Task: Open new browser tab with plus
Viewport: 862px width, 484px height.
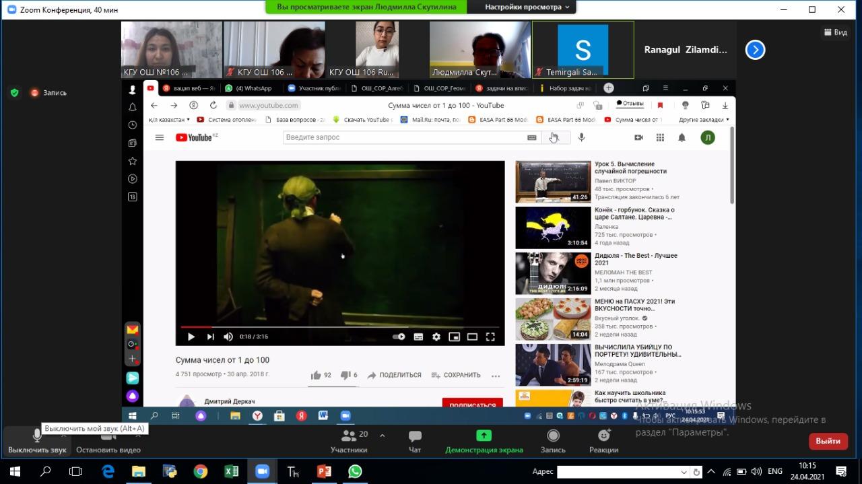Action: [x=609, y=88]
